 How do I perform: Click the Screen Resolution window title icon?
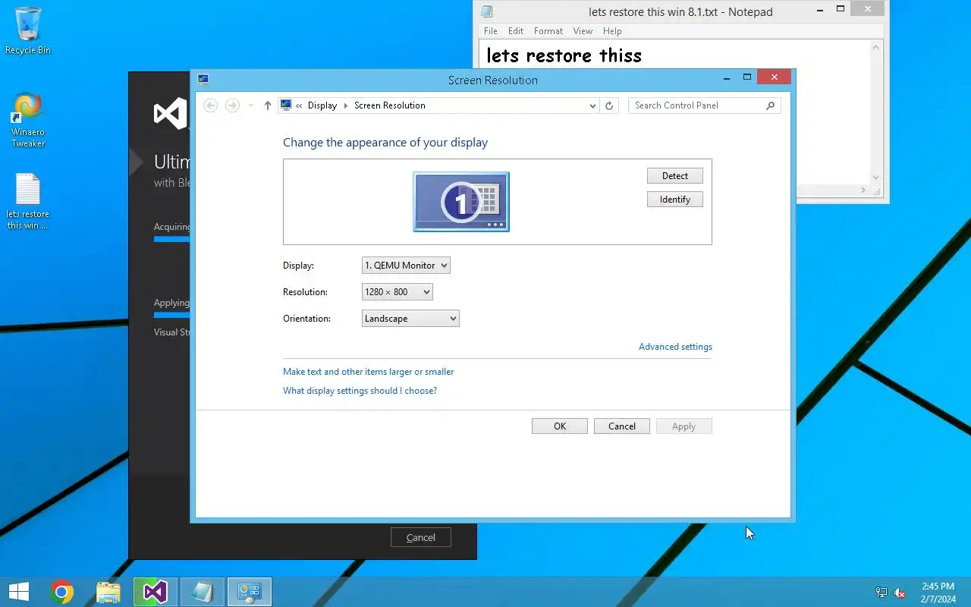[203, 79]
